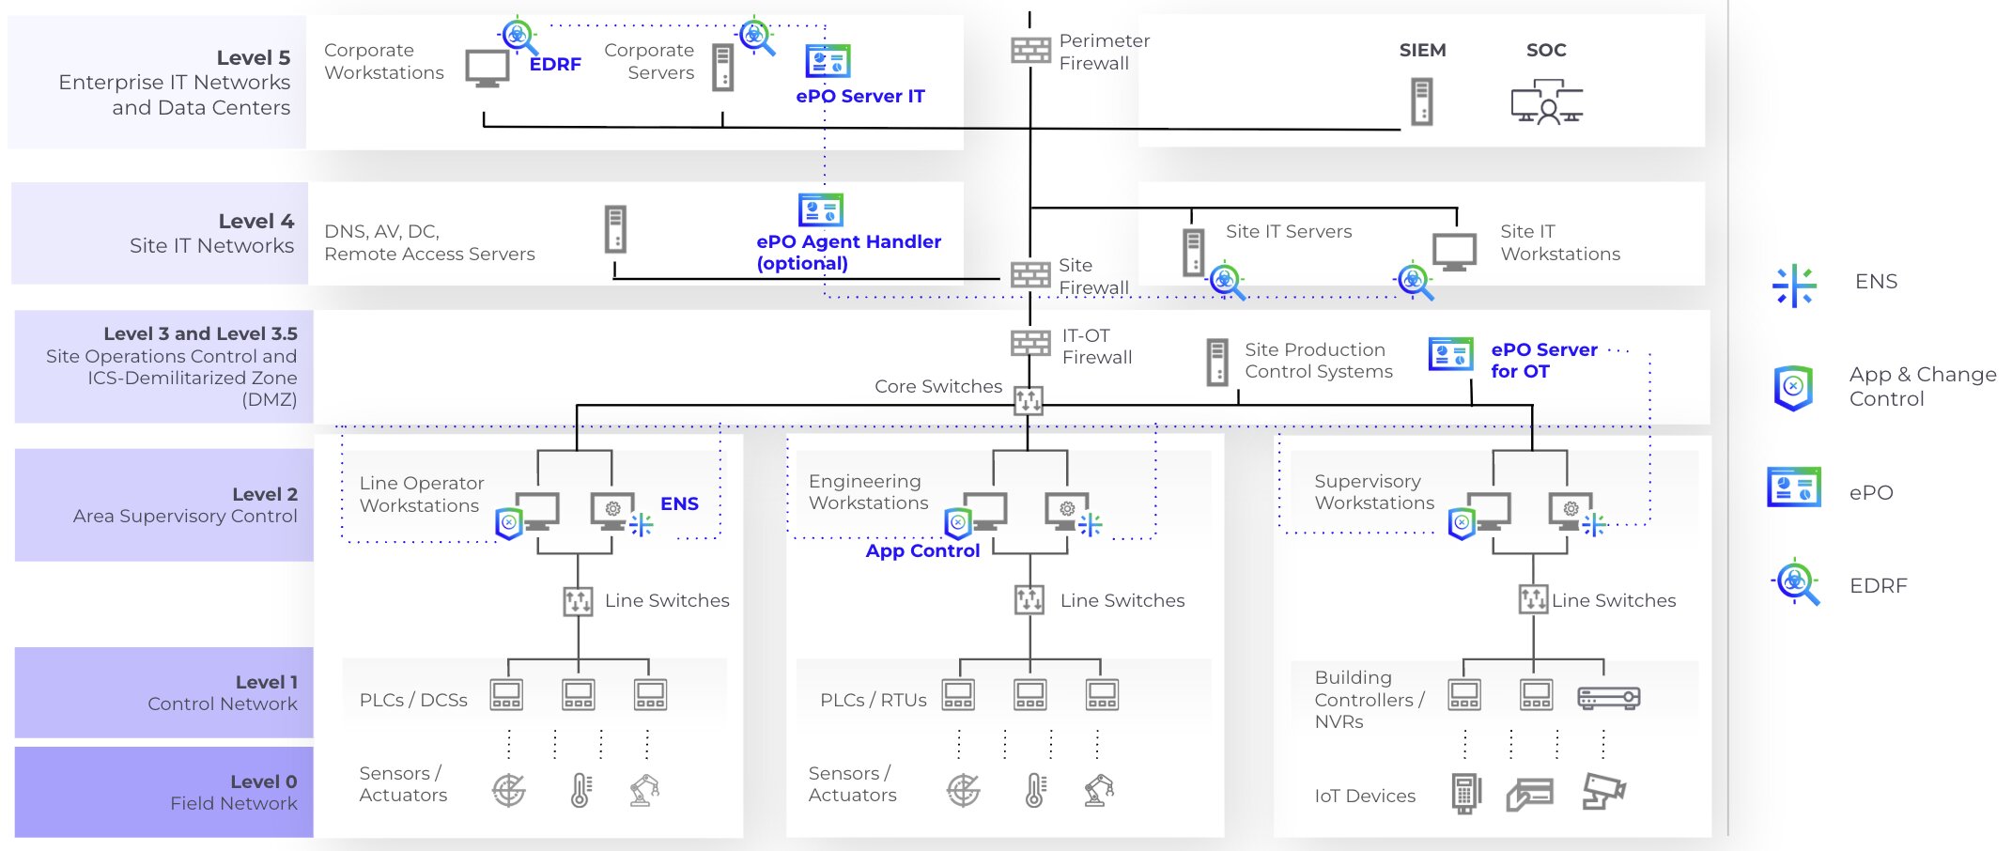Select the ePO Server IT icon
The width and height of the screenshot is (2012, 851).
(828, 62)
